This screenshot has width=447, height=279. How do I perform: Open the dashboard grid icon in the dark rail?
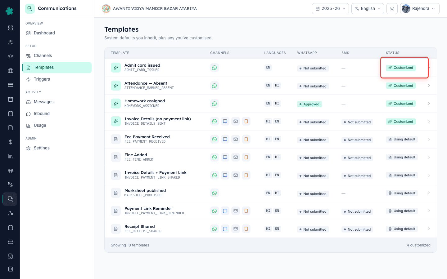pos(11,28)
